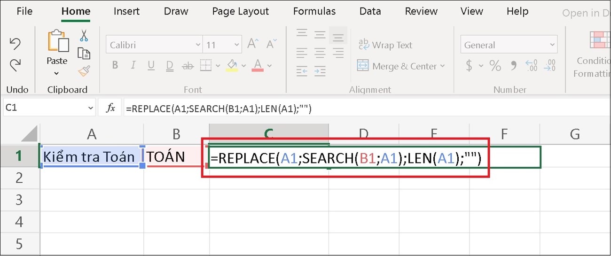The width and height of the screenshot is (611, 256).
Task: Click inside the formula bar text
Action: tap(218, 109)
